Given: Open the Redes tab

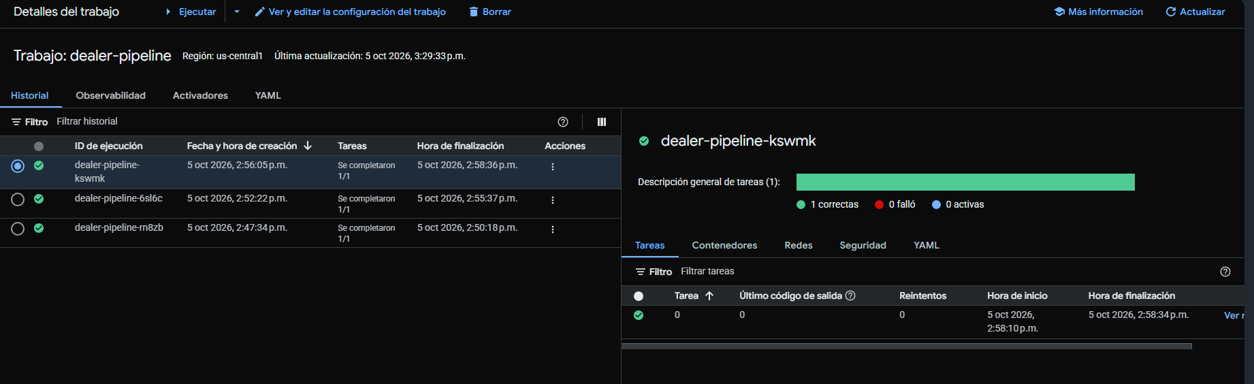Looking at the screenshot, I should pyautogui.click(x=799, y=245).
